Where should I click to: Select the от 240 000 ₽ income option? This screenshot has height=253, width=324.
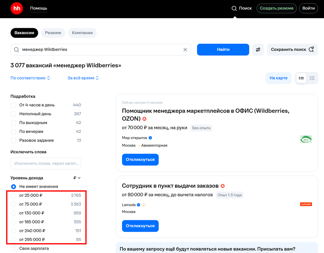tap(13, 231)
